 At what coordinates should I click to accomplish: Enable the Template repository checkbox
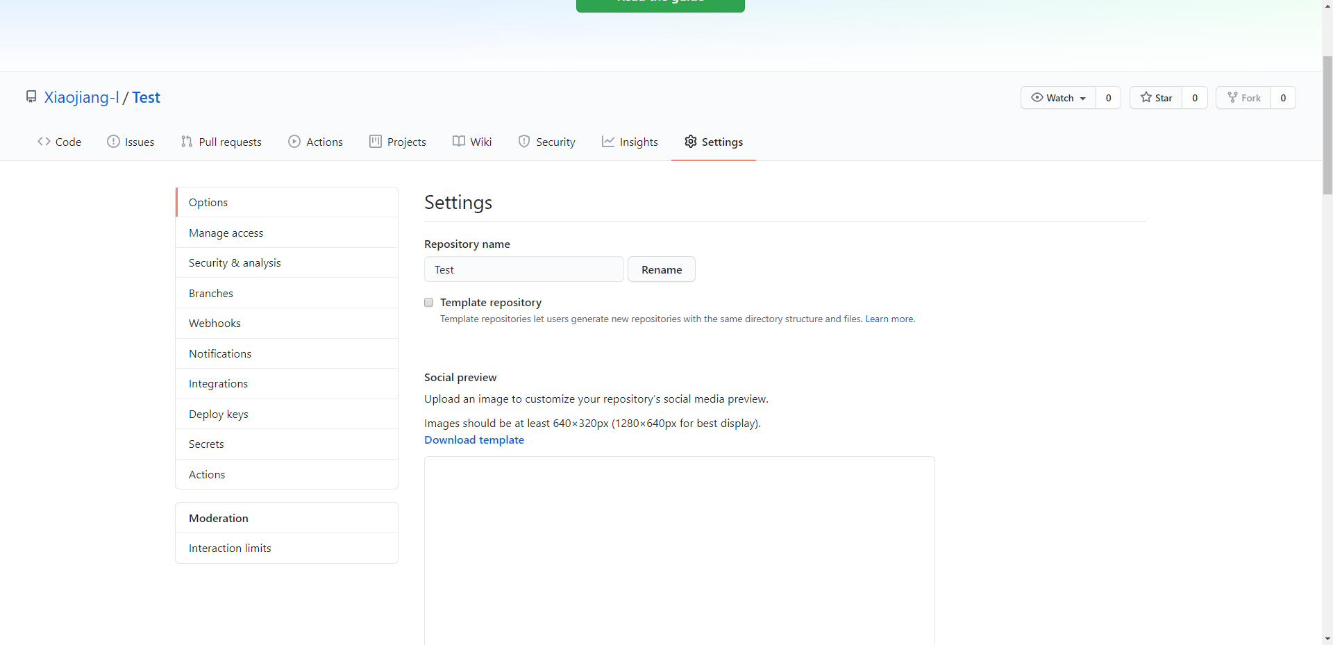(429, 303)
